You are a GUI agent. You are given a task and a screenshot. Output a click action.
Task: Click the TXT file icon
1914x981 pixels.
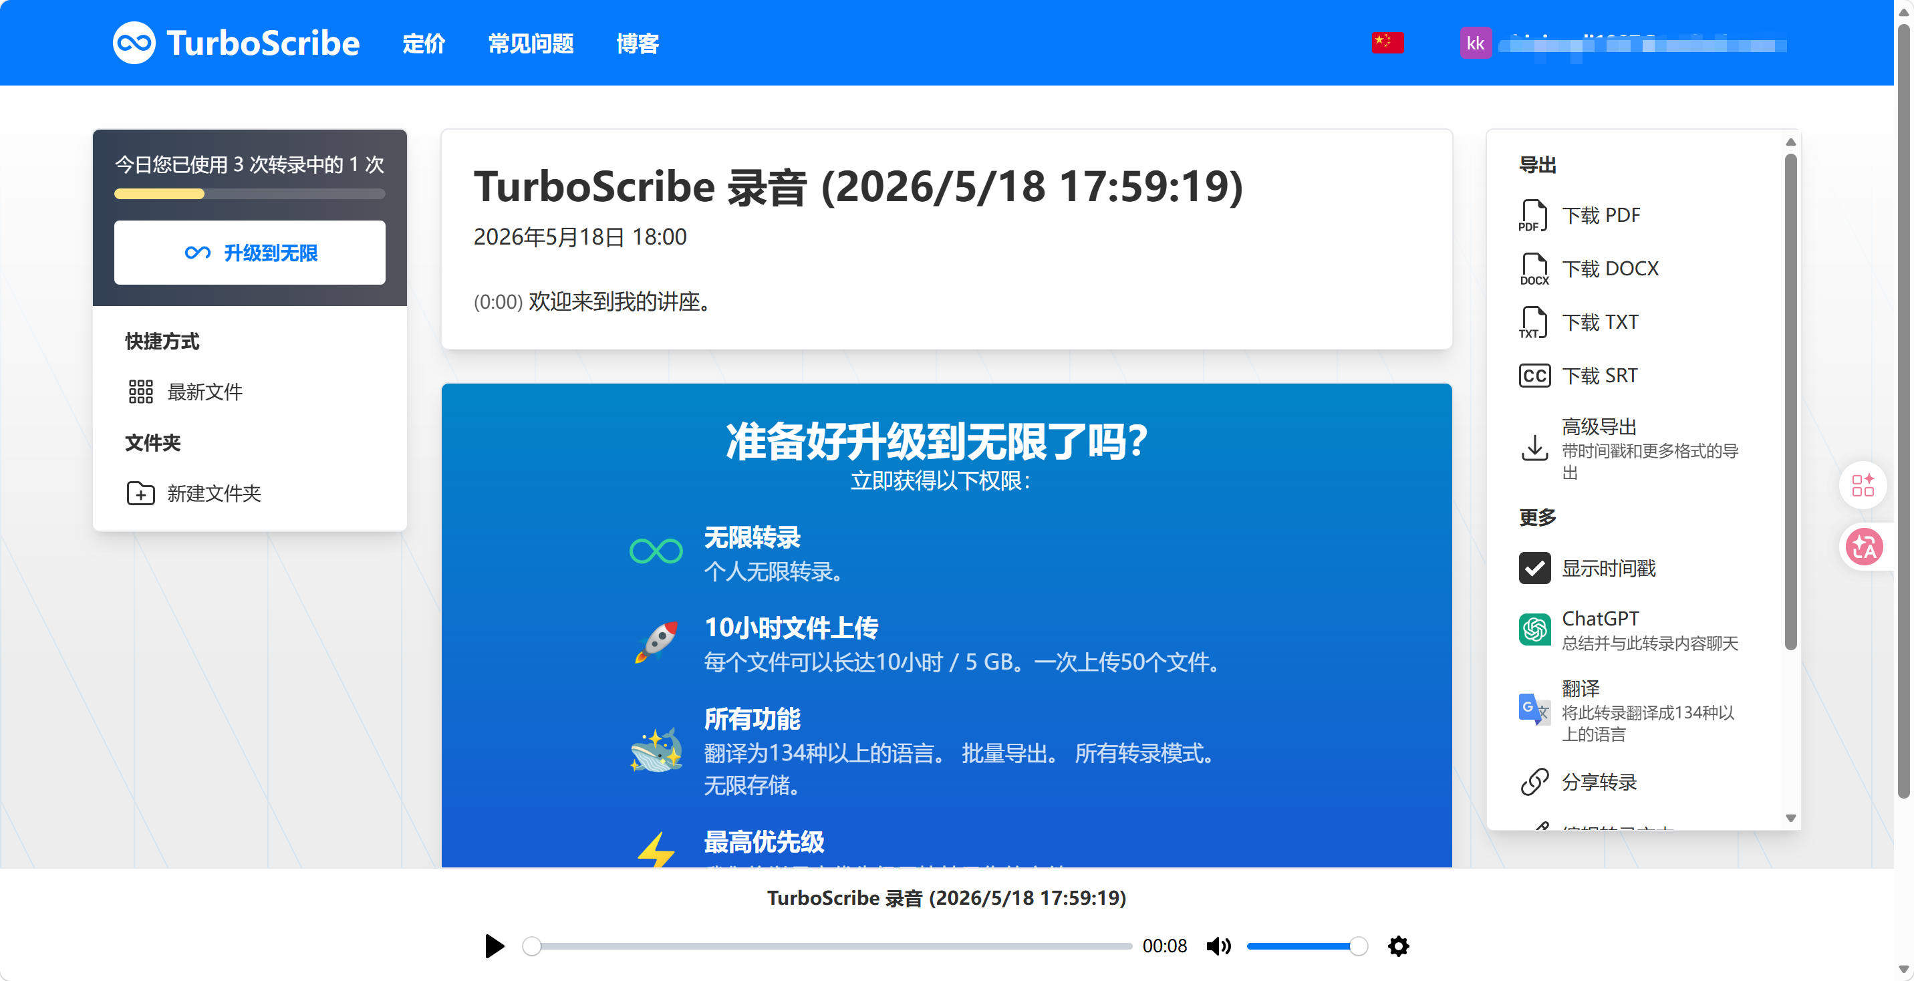(x=1533, y=323)
